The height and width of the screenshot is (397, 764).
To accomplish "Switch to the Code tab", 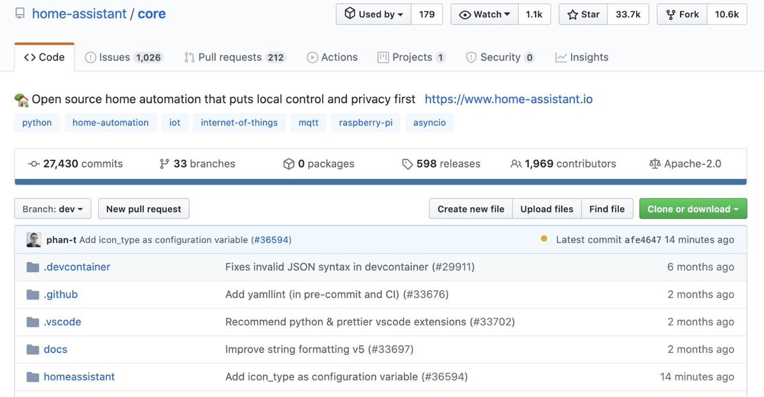I will click(x=45, y=57).
